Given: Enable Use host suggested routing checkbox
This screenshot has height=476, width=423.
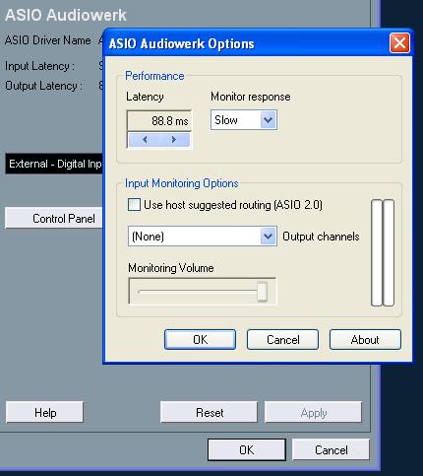Looking at the screenshot, I should pyautogui.click(x=134, y=205).
